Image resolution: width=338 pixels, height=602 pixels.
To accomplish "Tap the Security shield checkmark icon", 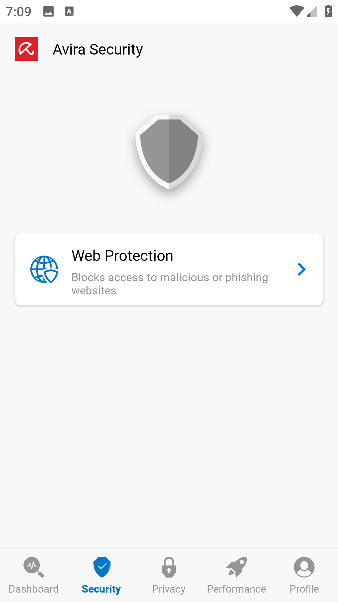I will tap(102, 567).
